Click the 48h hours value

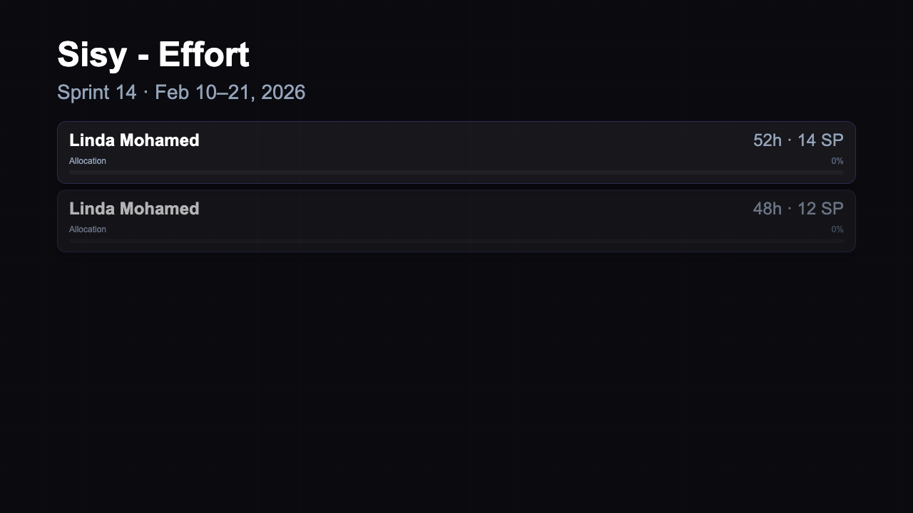(767, 209)
